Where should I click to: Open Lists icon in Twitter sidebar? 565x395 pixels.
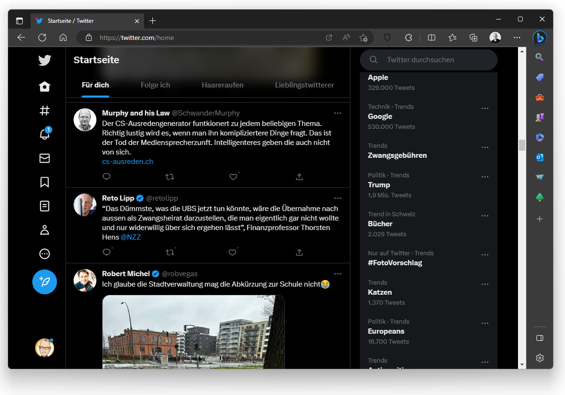tap(45, 206)
